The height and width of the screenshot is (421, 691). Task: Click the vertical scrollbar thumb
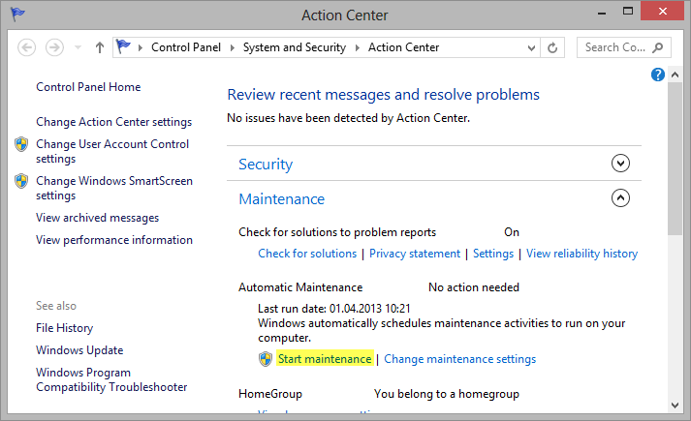[675, 159]
